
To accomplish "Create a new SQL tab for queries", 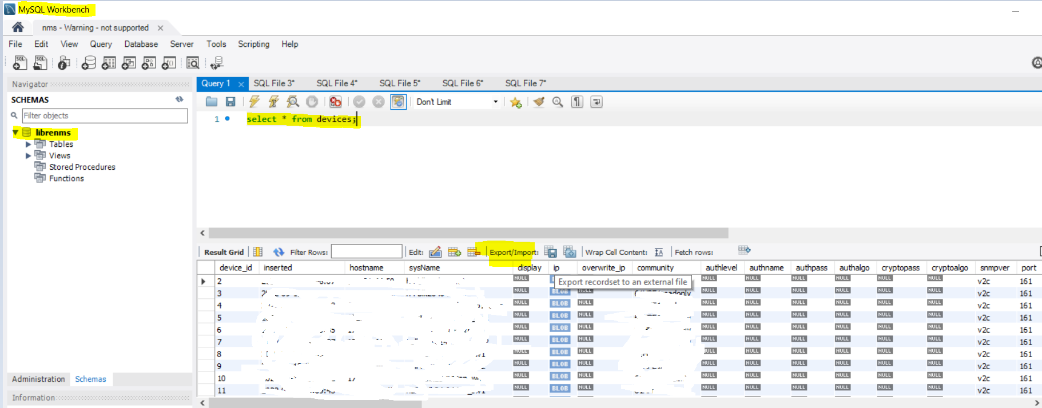I will 20,63.
